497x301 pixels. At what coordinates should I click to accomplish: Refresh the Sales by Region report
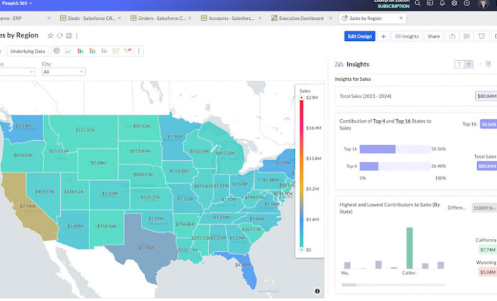point(60,35)
